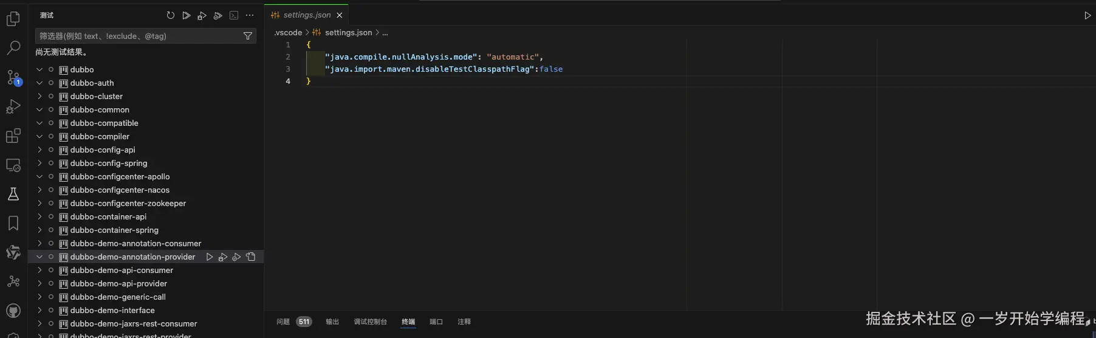Close the settings.json editor tab
The height and width of the screenshot is (338, 1096).
coord(340,15)
